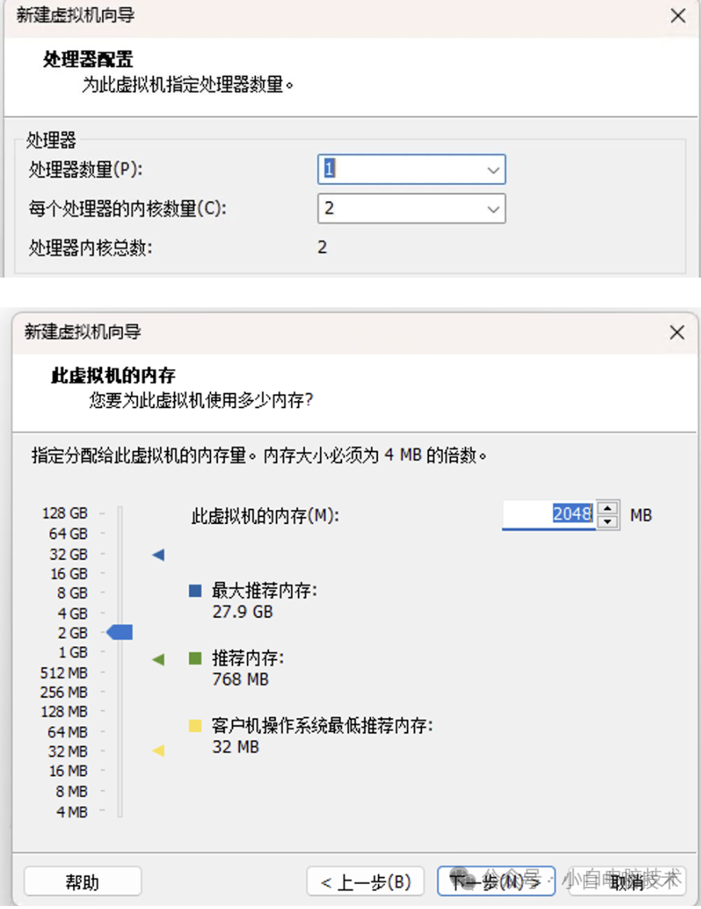Click the chevron on the cores-per-processor combo box
Screen dimensions: 701x909
(494, 209)
